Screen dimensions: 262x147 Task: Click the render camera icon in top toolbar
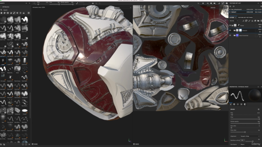pyautogui.click(x=227, y=3)
